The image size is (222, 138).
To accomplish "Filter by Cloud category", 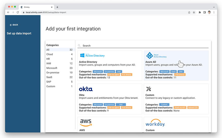I will click(60, 54).
